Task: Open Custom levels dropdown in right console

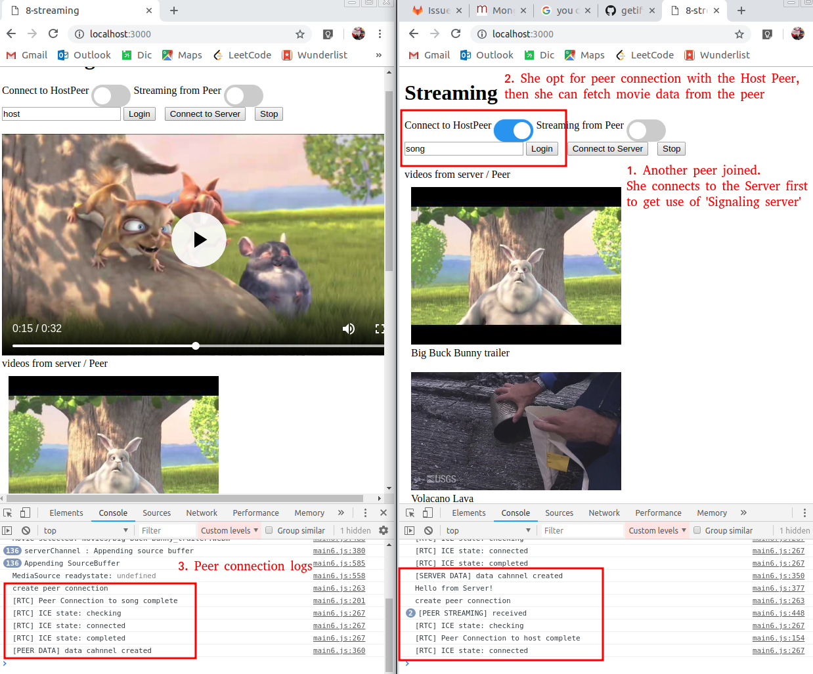Action: (657, 530)
